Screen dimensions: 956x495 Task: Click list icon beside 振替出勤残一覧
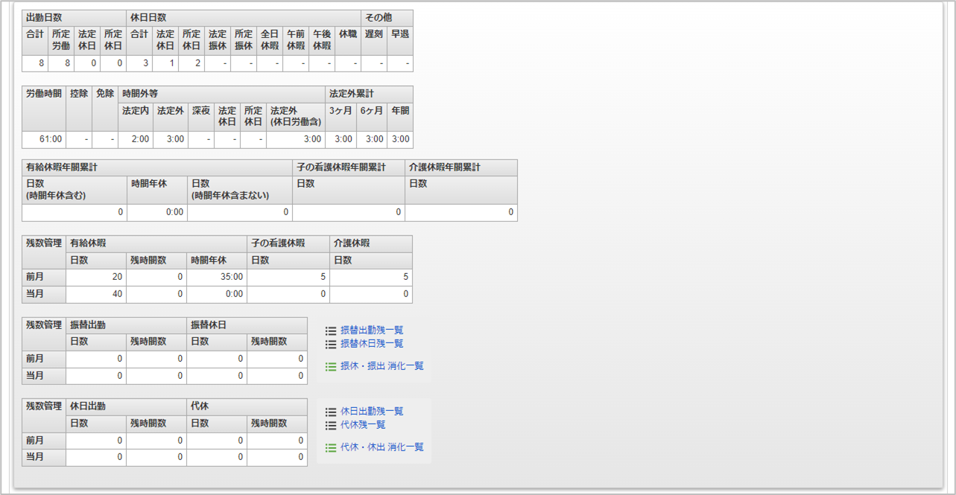pos(331,330)
